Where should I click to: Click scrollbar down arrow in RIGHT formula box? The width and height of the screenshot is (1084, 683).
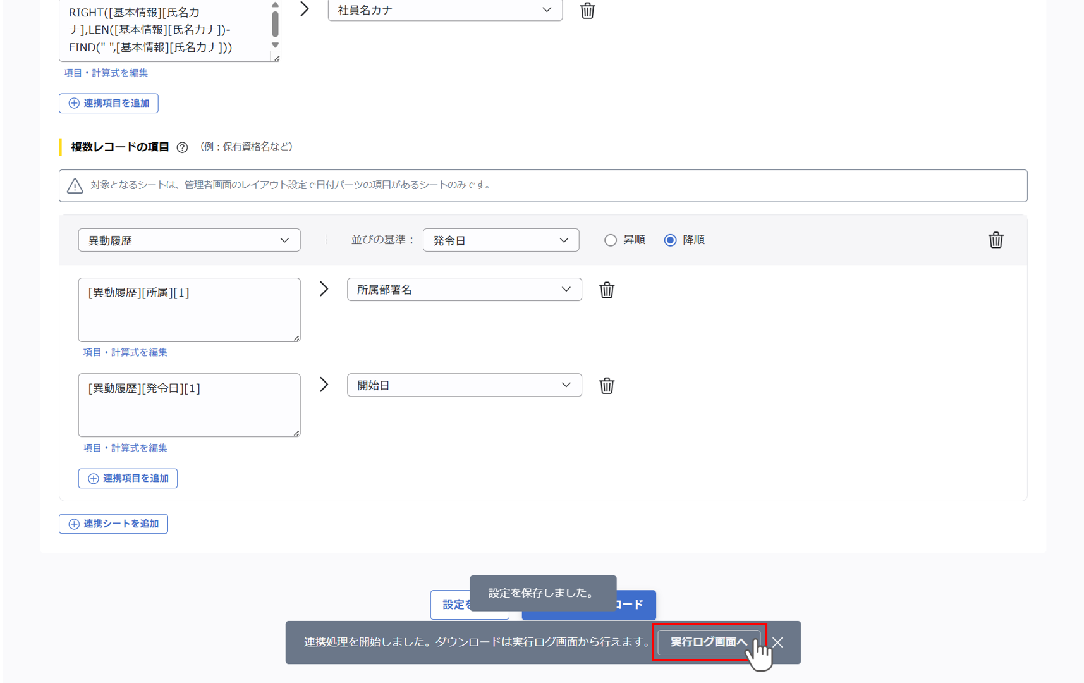(275, 45)
